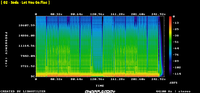Click the -51 value on the dBFS scale

pos(175,42)
